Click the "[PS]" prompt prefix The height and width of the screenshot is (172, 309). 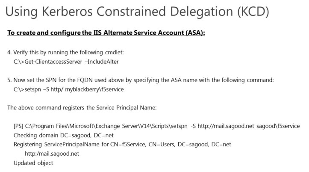[x=18, y=126]
